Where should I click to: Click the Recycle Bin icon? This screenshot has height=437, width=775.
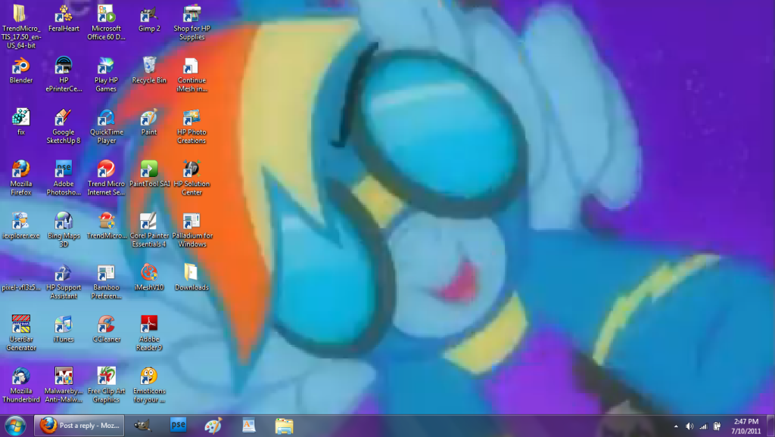[149, 70]
